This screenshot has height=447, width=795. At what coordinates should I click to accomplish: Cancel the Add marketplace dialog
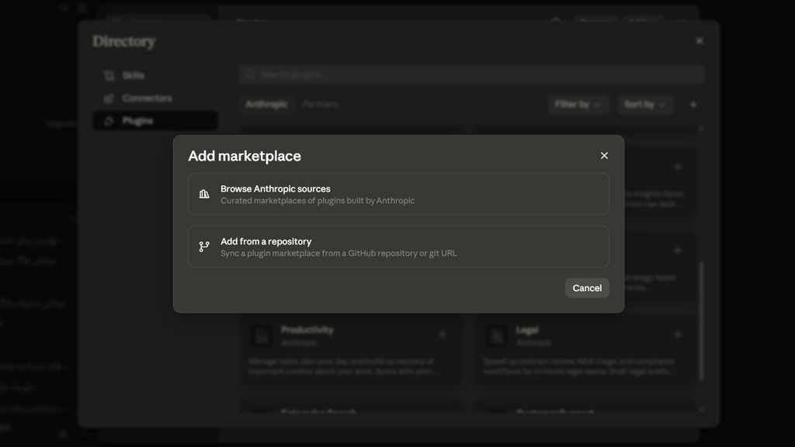[x=587, y=288]
